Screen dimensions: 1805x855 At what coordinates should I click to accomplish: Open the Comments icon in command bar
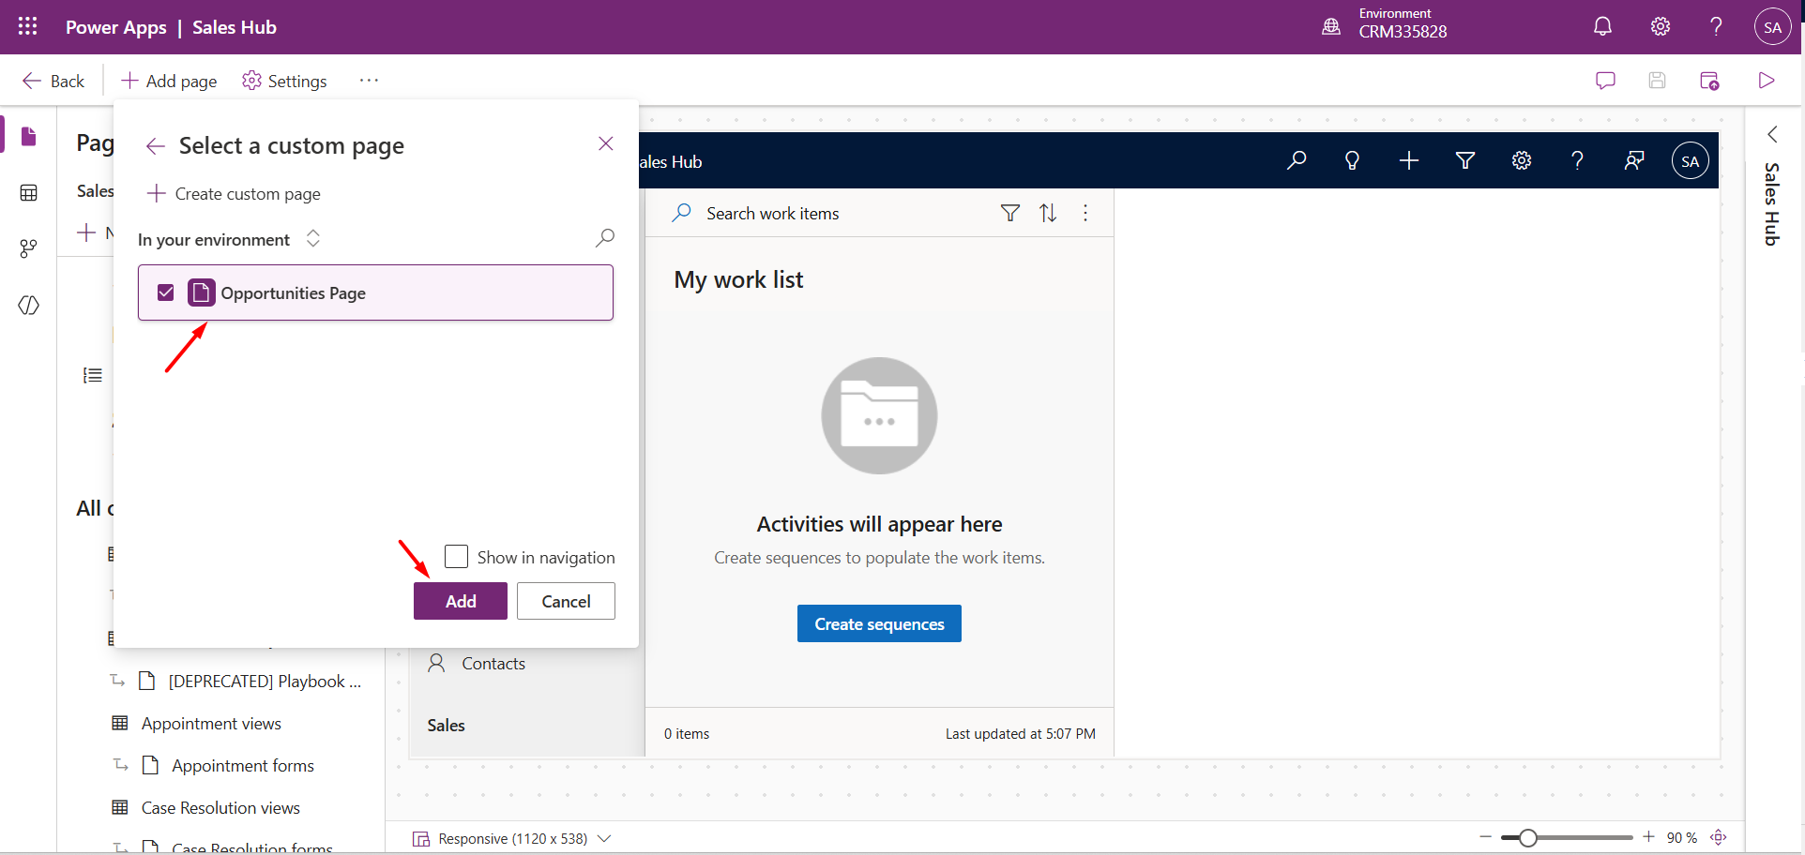(1605, 81)
